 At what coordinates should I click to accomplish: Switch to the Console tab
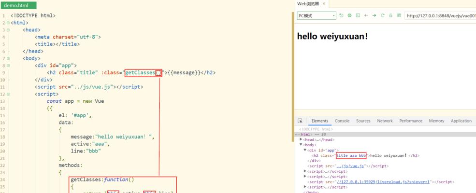pyautogui.click(x=342, y=121)
